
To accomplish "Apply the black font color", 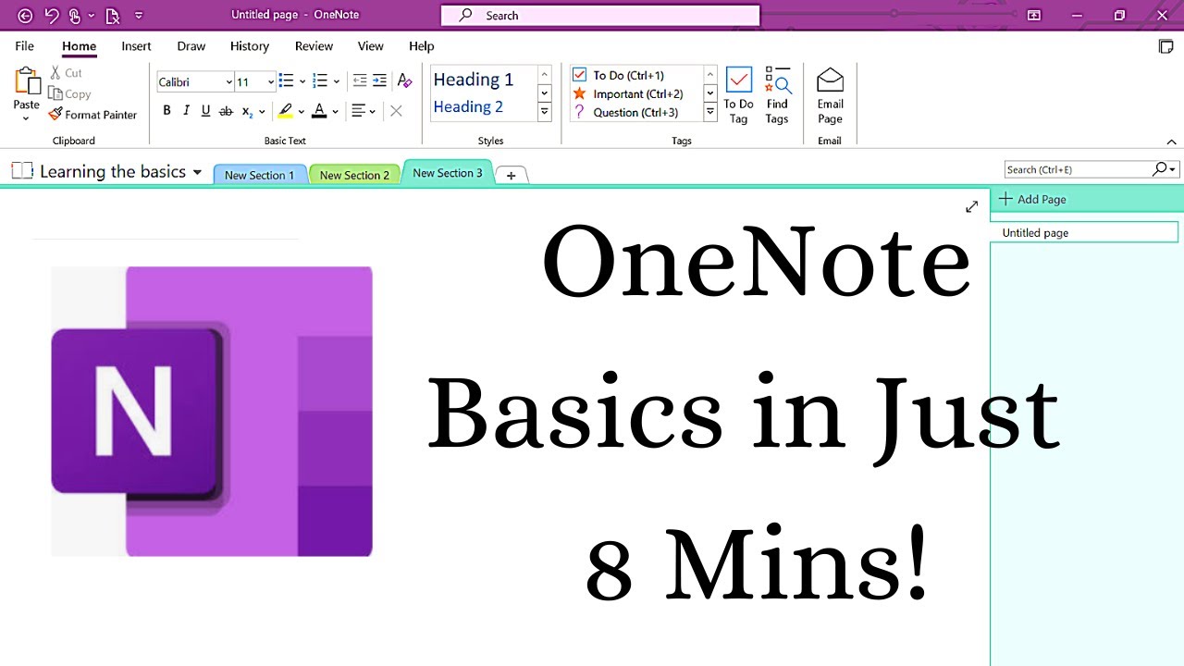I will pos(319,111).
